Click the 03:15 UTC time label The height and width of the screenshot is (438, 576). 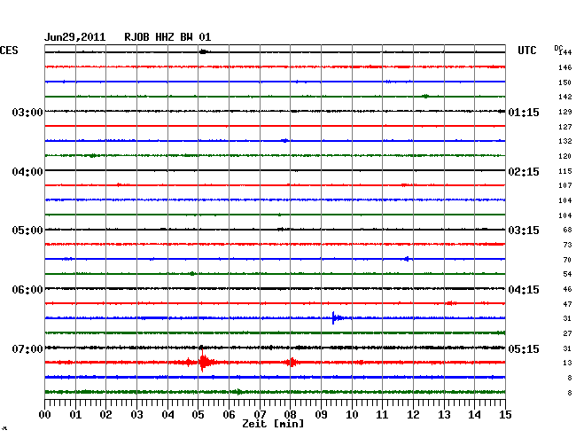[x=524, y=231]
